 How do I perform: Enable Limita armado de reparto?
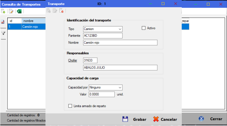(x=70, y=106)
